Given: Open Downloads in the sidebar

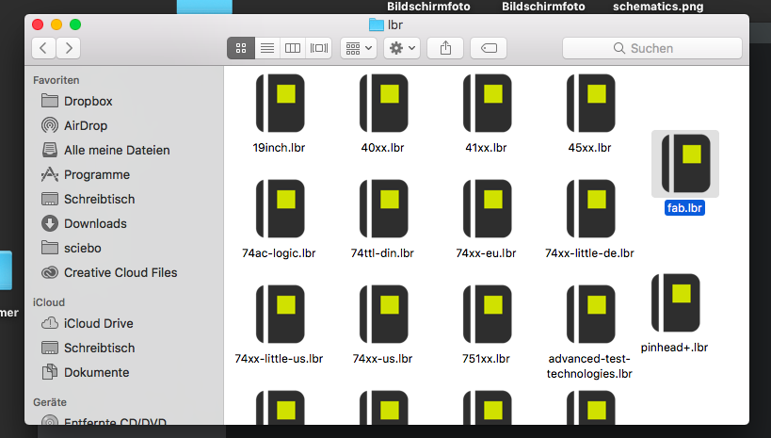Looking at the screenshot, I should pyautogui.click(x=84, y=223).
